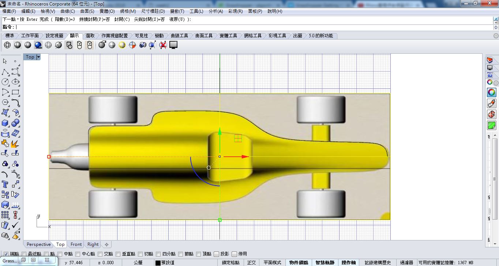Viewport: 499px width, 266px height.
Task: Activate the rendered blue sphere display mode
Action: 38,45
